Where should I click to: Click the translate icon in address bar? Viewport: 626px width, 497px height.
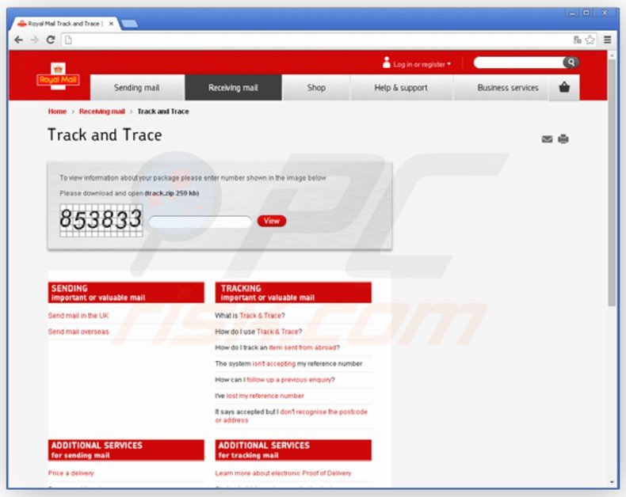pyautogui.click(x=578, y=40)
